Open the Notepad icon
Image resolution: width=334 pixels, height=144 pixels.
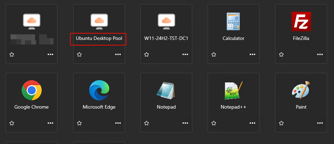(166, 90)
